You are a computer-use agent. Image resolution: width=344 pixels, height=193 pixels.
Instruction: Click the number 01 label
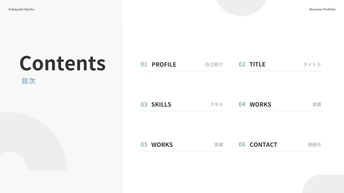[144, 64]
